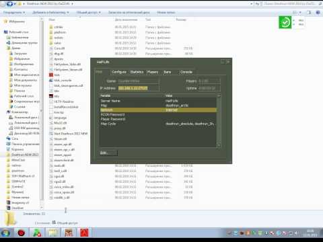The width and height of the screenshot is (323, 242).
Task: Click the organize button in Explorer toolbar
Action: point(14,13)
